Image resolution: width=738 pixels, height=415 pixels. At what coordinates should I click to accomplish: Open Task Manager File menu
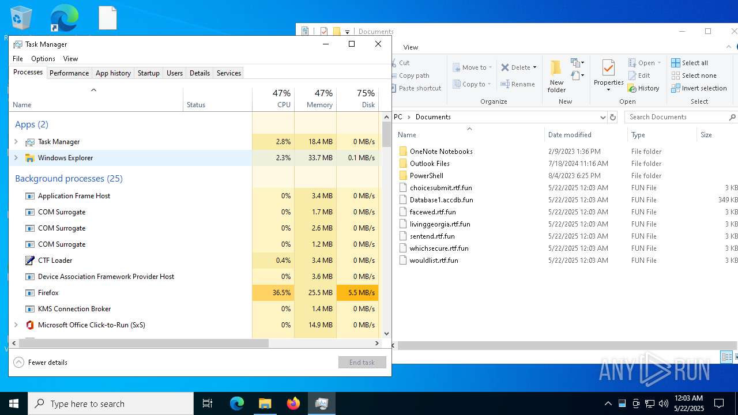(x=18, y=59)
